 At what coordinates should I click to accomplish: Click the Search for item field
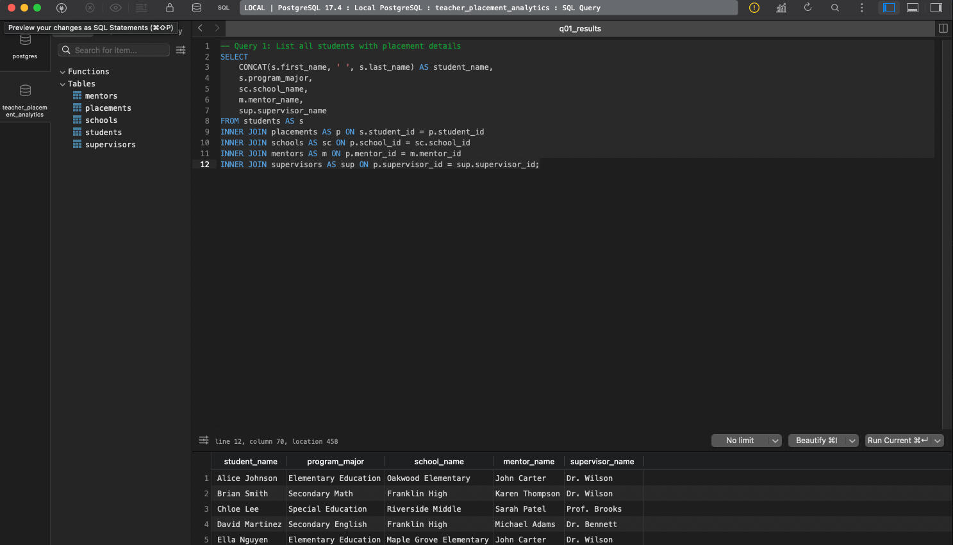tap(114, 50)
